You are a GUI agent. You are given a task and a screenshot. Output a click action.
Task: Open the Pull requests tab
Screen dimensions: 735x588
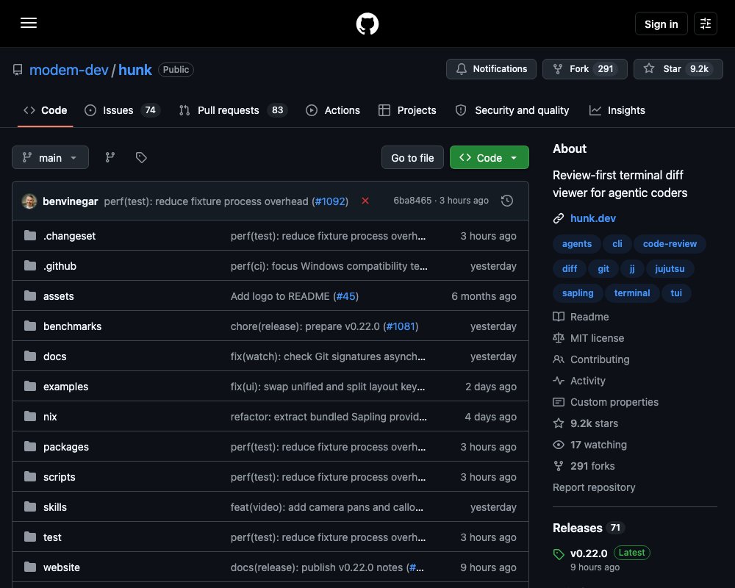coord(233,110)
